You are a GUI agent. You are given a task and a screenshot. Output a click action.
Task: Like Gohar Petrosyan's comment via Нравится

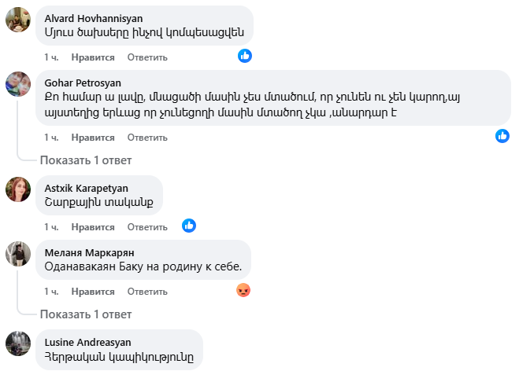(x=93, y=138)
